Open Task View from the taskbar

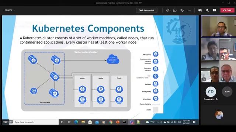[x=69, y=122]
